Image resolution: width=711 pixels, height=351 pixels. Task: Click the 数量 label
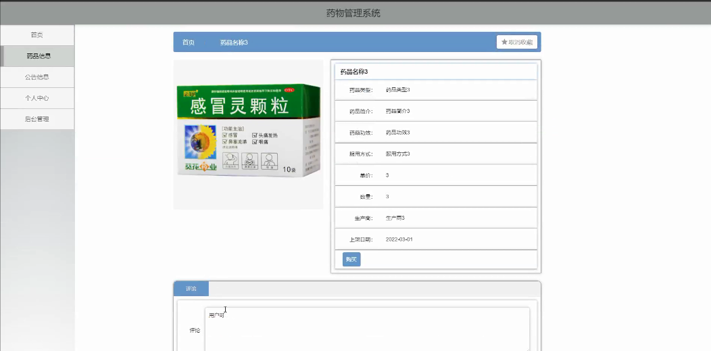[366, 197]
